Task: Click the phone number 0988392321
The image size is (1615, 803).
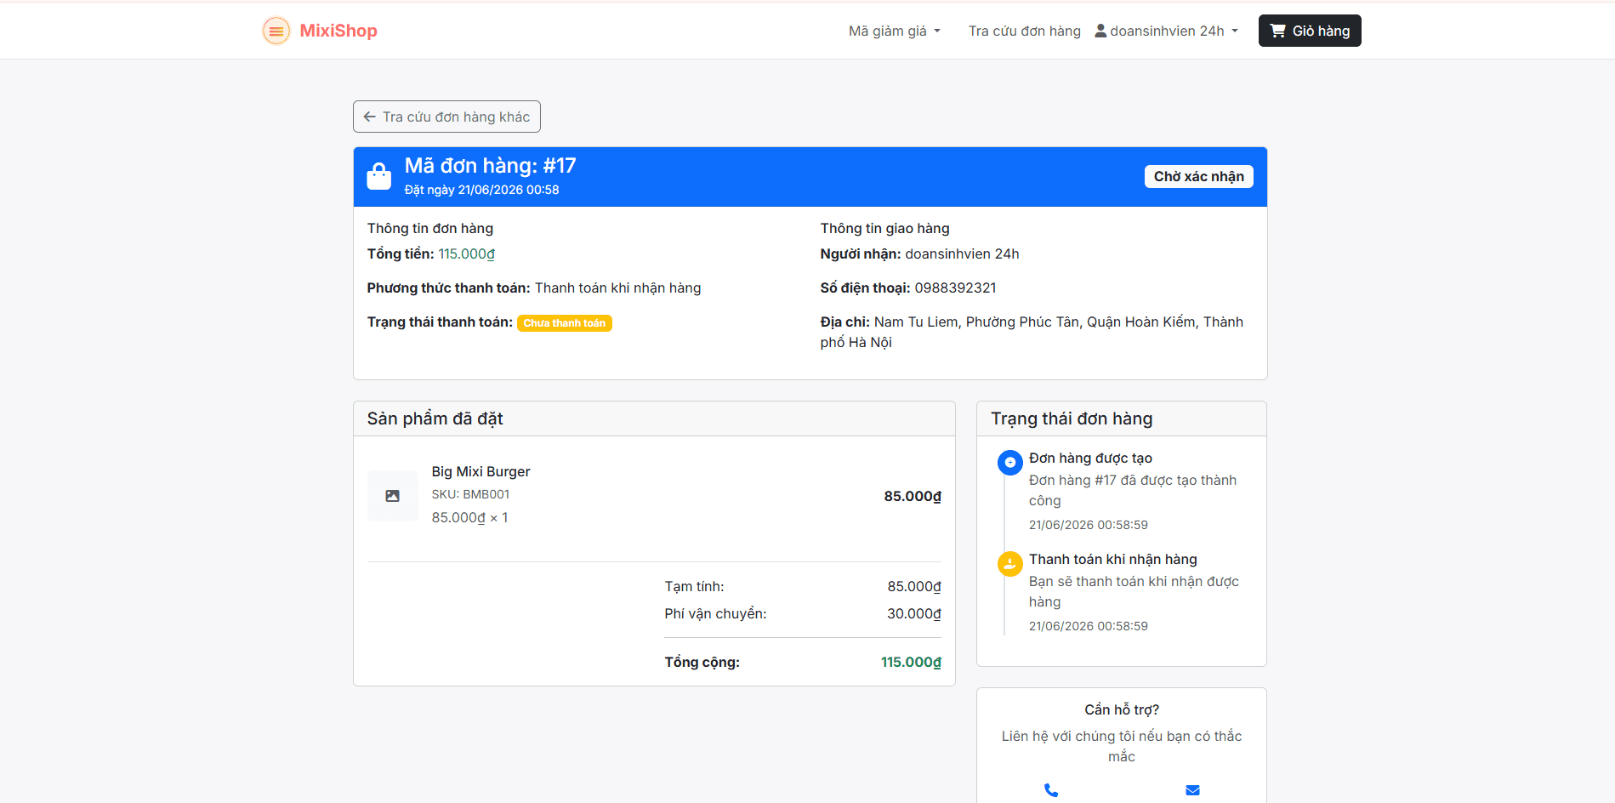Action: tap(955, 288)
